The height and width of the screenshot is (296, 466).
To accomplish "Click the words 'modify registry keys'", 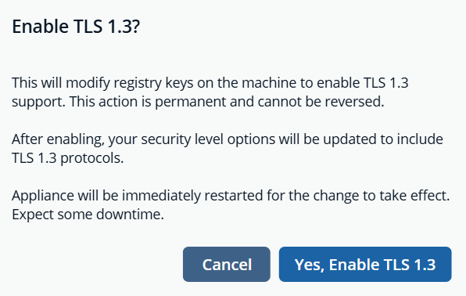I will [x=130, y=83].
